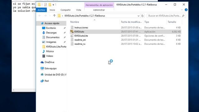199x112 pixels.
Task: Click the Back navigation arrow
Action: pos(40,16)
